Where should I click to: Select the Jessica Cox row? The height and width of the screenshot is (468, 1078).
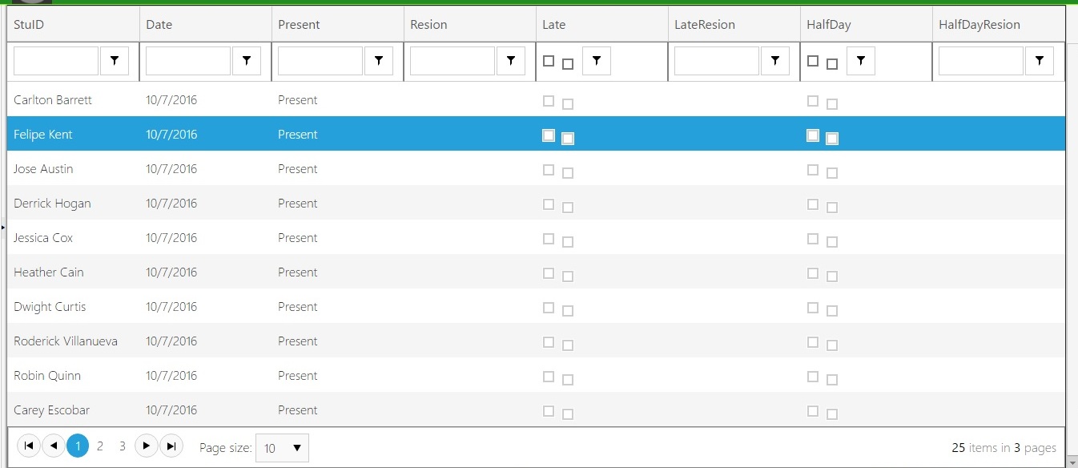[x=43, y=238]
